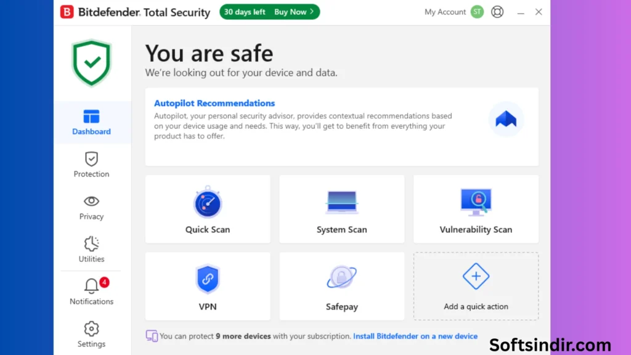Add a quick action tile
631x355 pixels.
pos(476,285)
